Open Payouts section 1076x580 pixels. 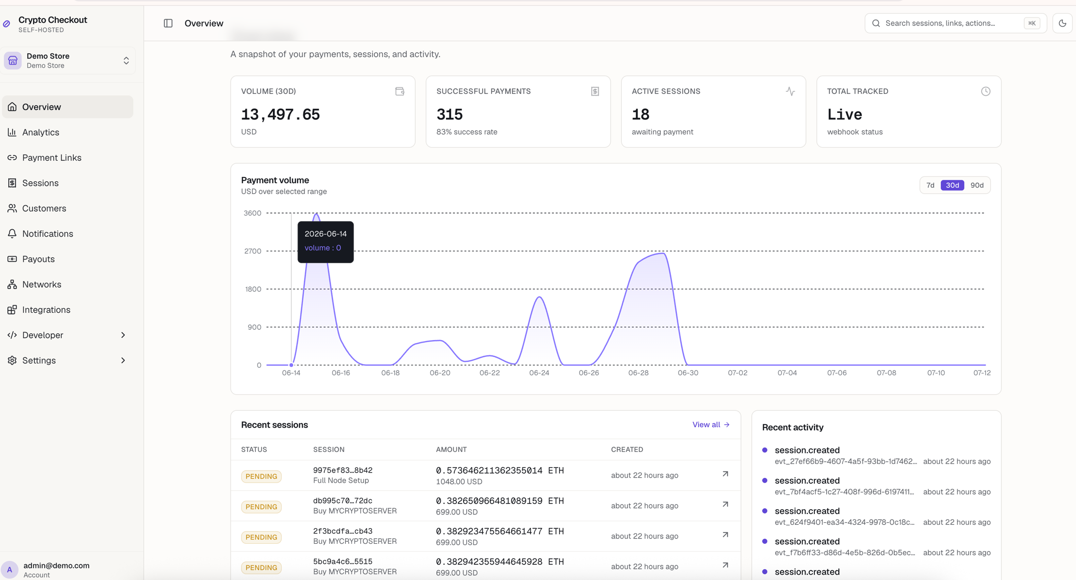point(67,259)
